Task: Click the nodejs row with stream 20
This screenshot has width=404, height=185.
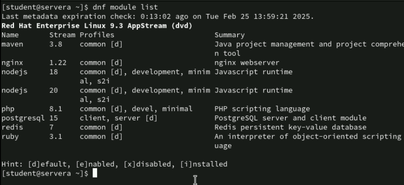Action: pyautogui.click(x=147, y=95)
